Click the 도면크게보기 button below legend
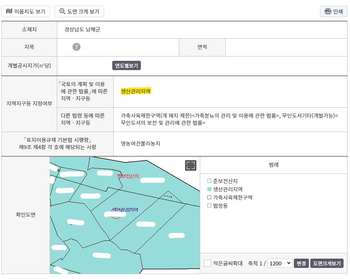This screenshot has height=279, width=350. coord(327,263)
